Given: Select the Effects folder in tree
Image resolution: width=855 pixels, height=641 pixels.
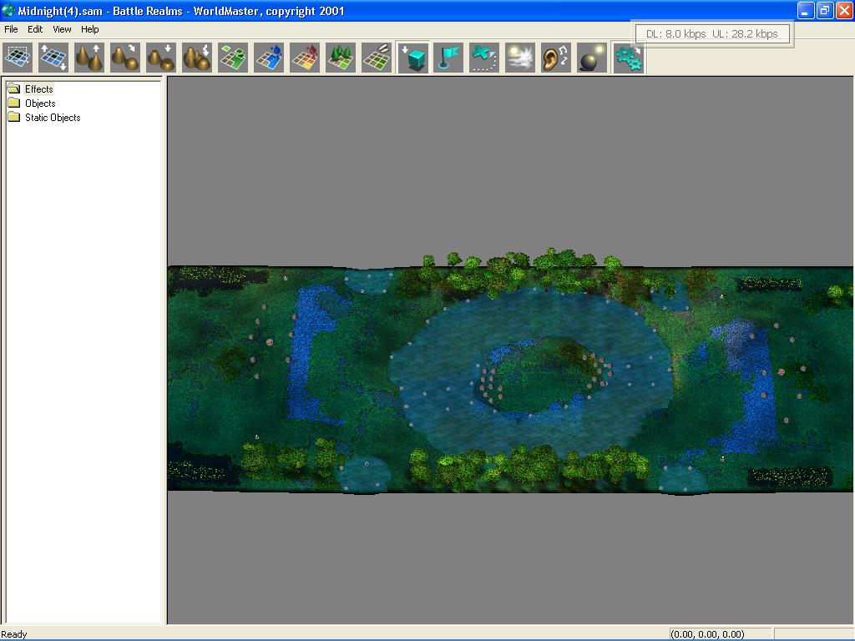Looking at the screenshot, I should (38, 88).
